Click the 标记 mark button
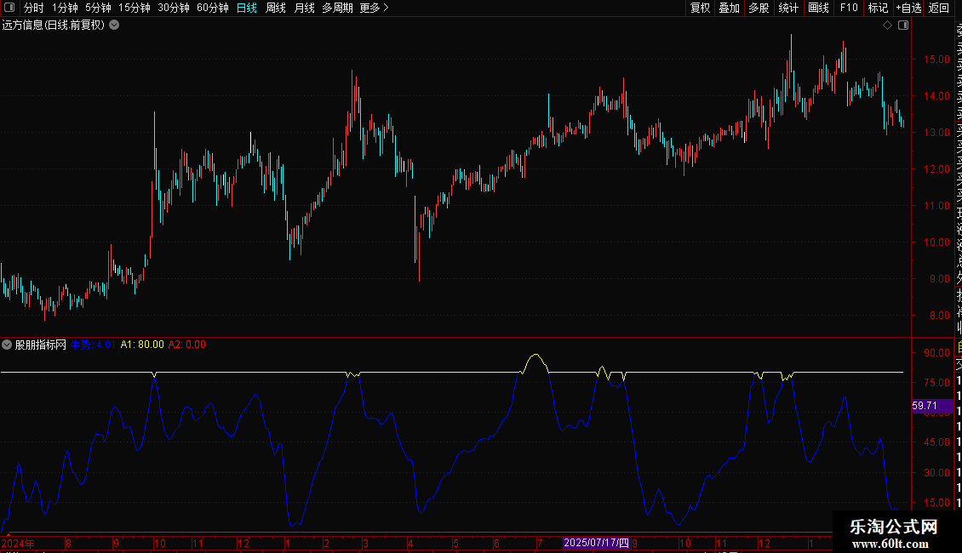Screen dimensions: 962x553 878,8
